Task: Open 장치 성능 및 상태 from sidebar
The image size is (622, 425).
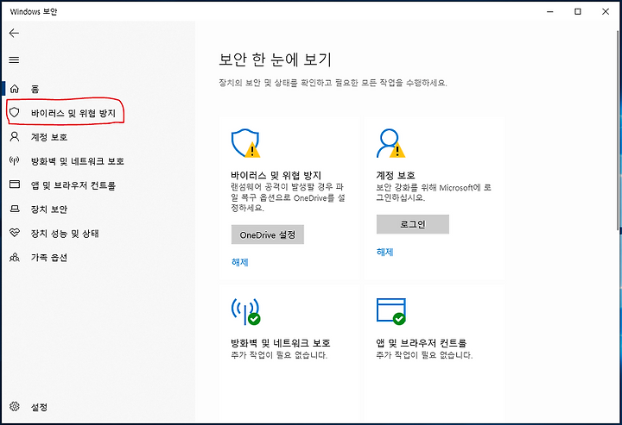Action: coord(65,234)
